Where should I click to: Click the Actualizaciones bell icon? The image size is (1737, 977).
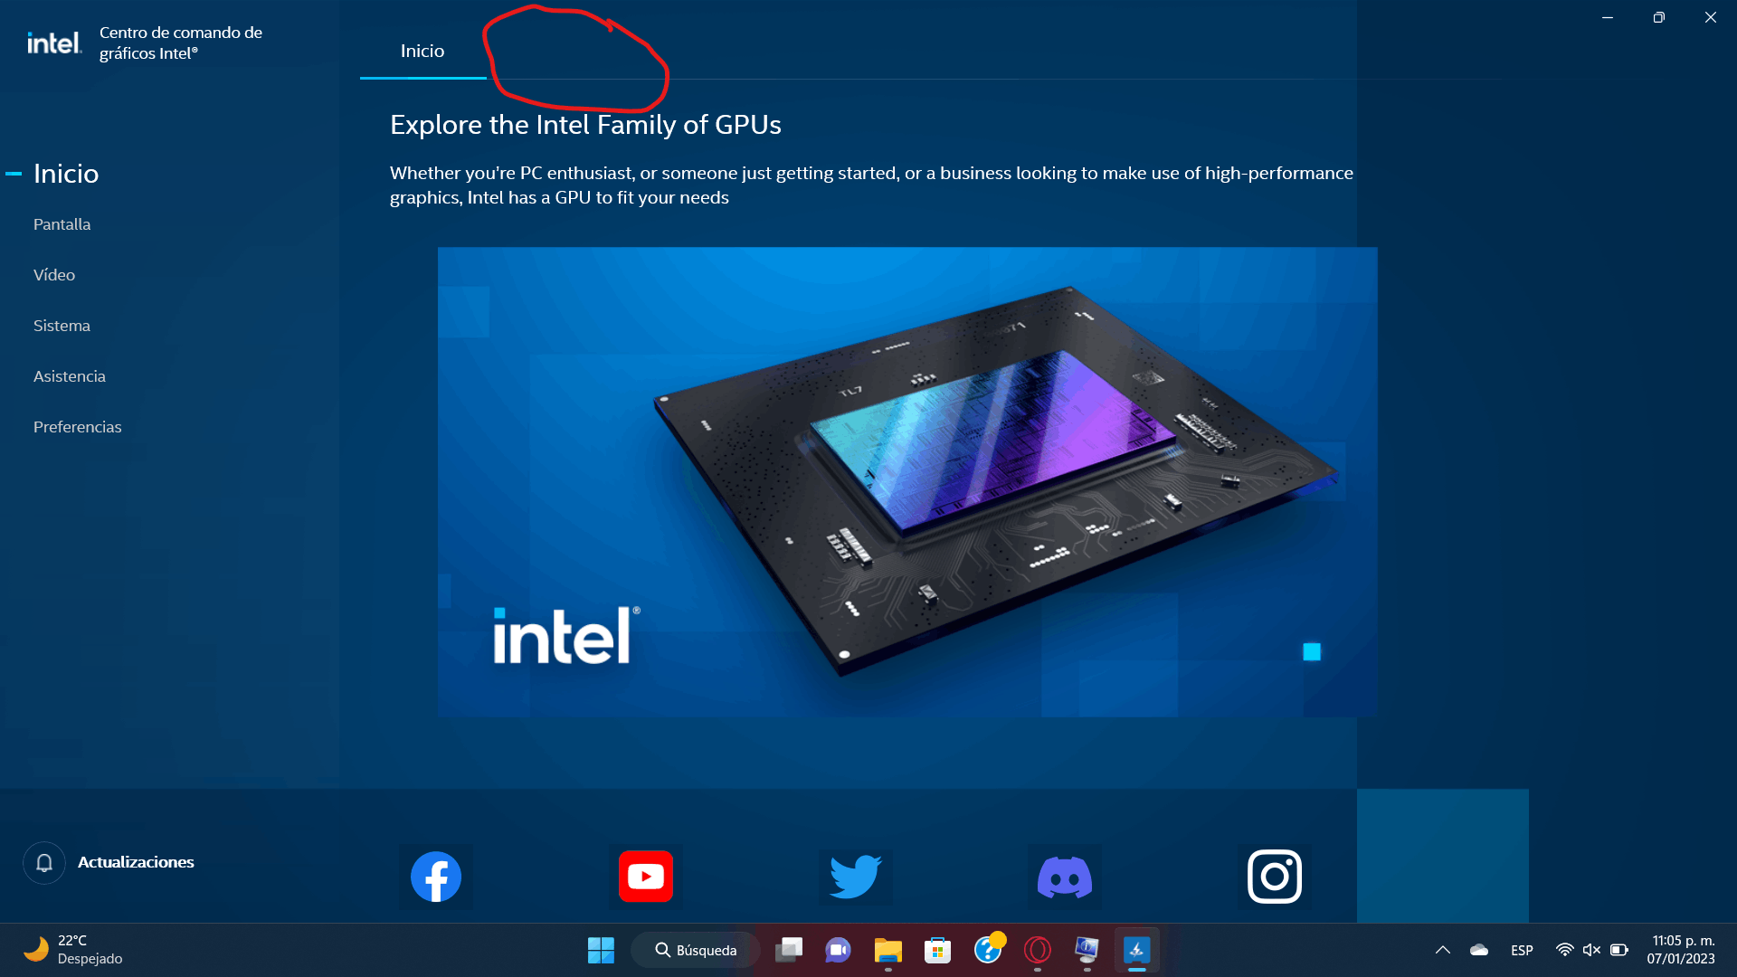[x=44, y=863]
